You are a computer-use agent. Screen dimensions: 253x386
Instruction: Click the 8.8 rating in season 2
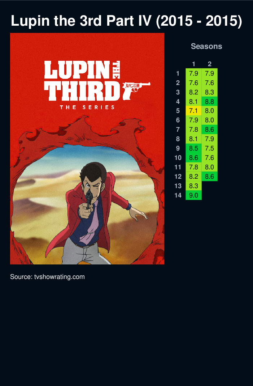[210, 101]
